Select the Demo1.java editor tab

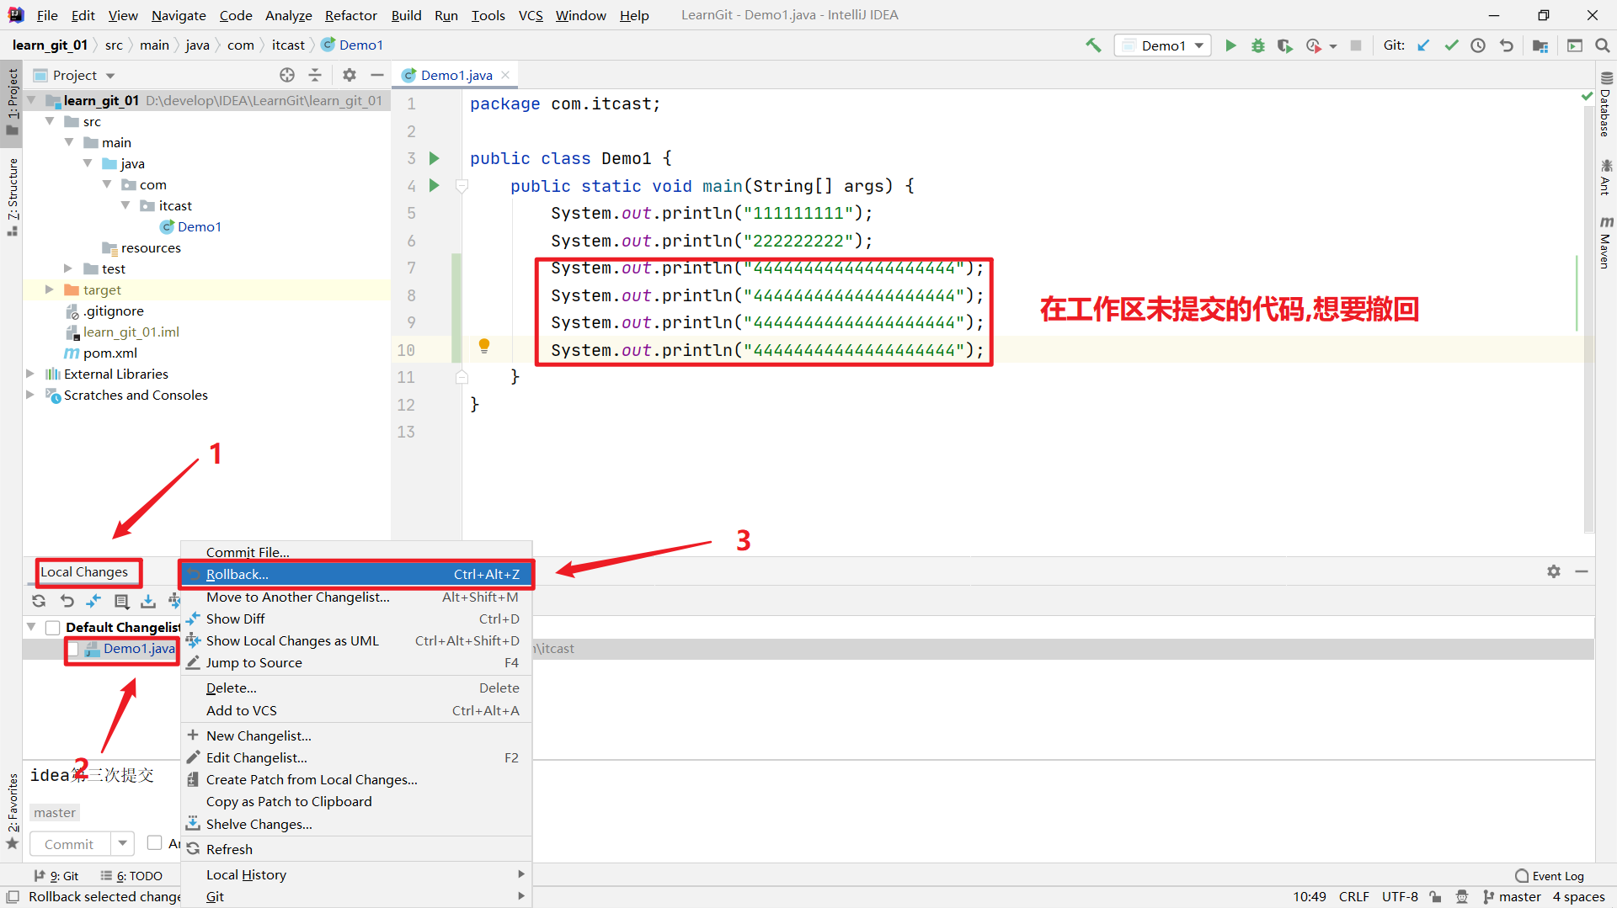click(x=456, y=75)
